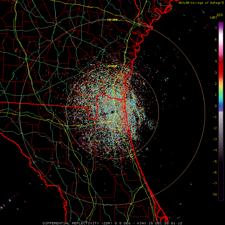Click the red band of the color bar
The width and height of the screenshot is (225, 225).
coord(221,69)
